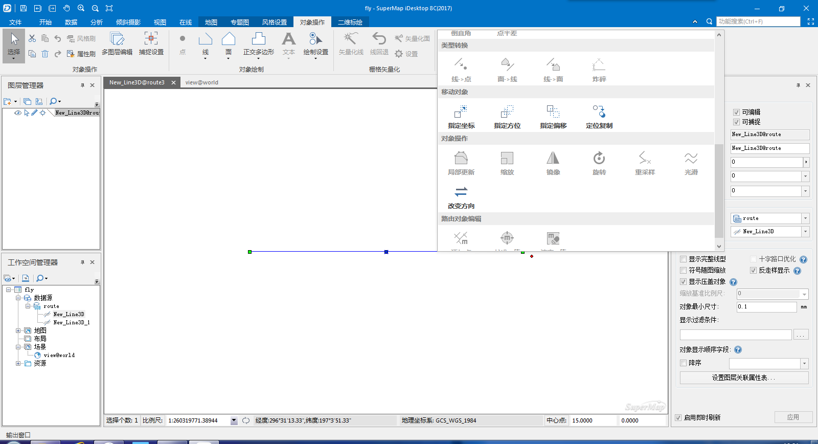Screen dimensions: 818x444
Task: Collapse the ribbon with the chevron
Action: click(x=695, y=21)
